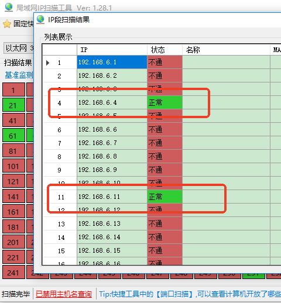Click the row header numbered 8
281x303 pixels.
[x=60, y=156]
